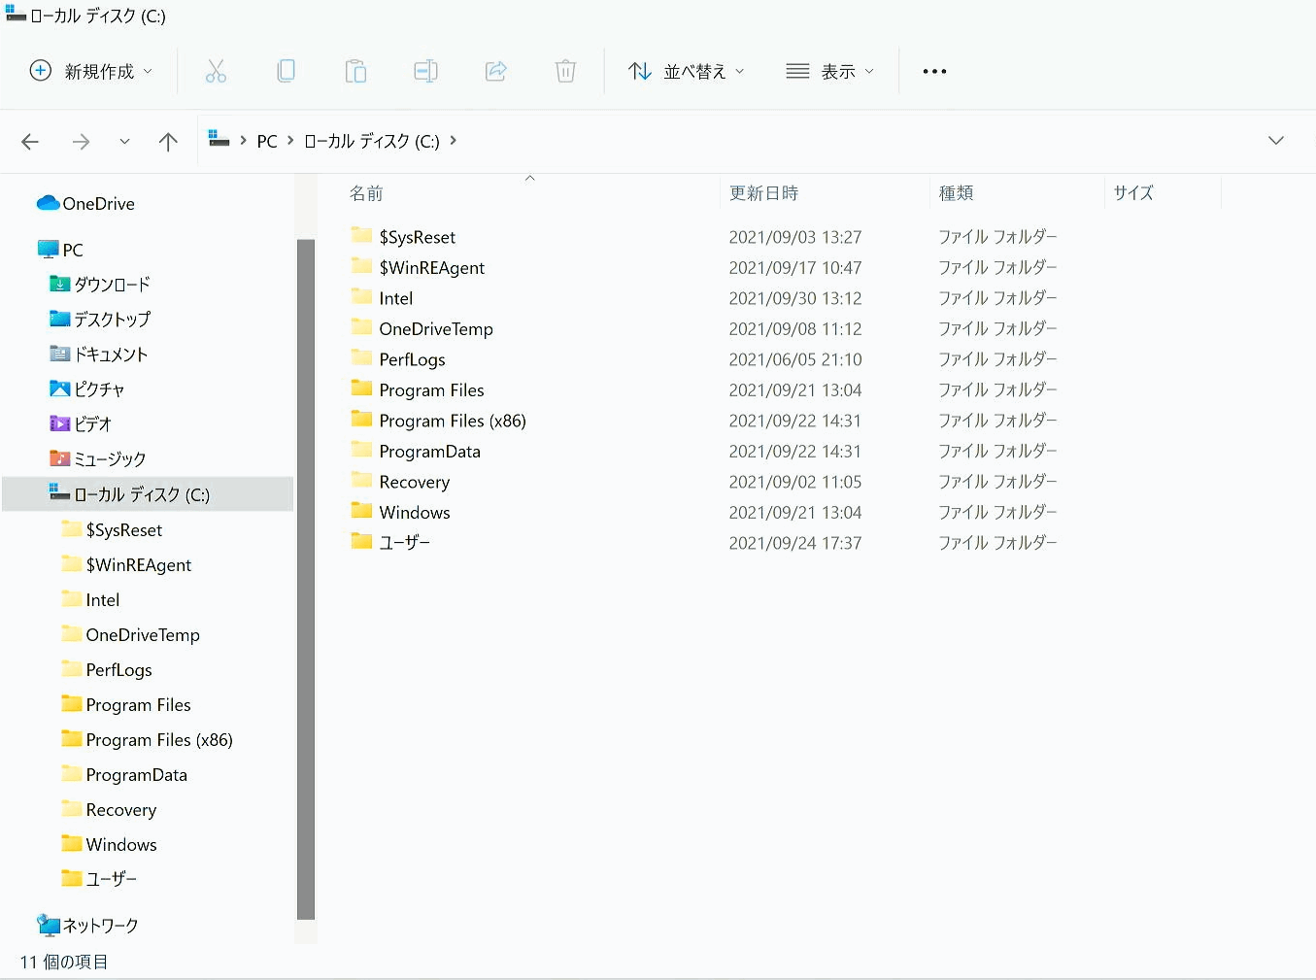Select the Program Files folder in file list
The width and height of the screenshot is (1316, 980).
click(x=418, y=390)
